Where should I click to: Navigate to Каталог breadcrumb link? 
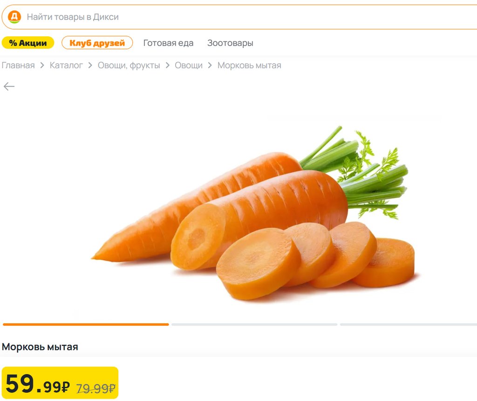coord(66,65)
